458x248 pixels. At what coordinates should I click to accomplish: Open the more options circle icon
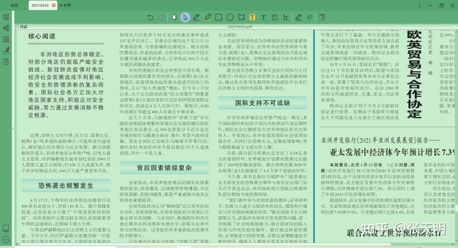(x=6, y=240)
